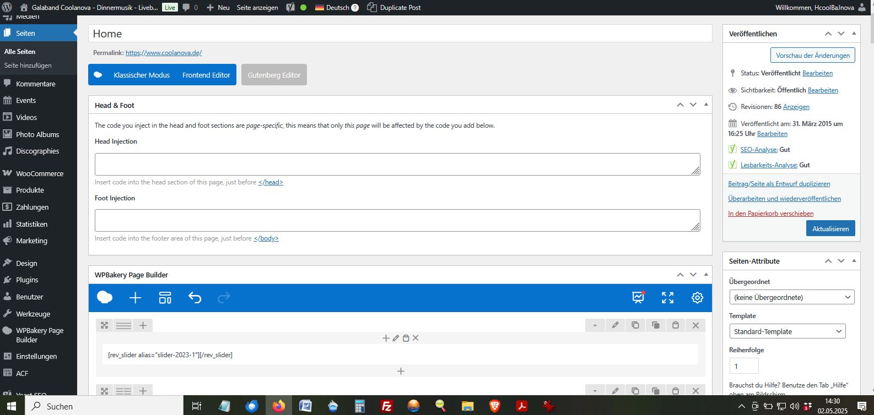
Task: Click the Windows taskbar Suchen search box
Action: pos(104,406)
